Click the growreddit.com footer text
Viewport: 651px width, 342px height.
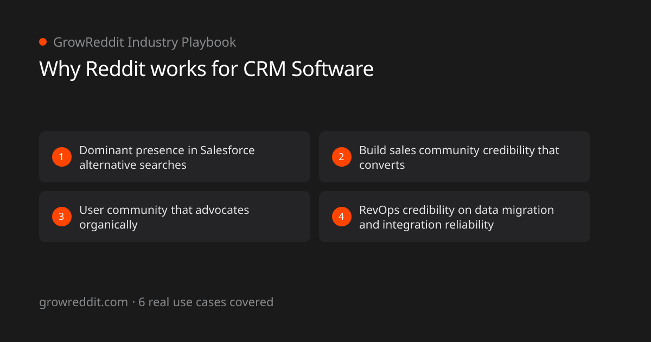(x=84, y=302)
